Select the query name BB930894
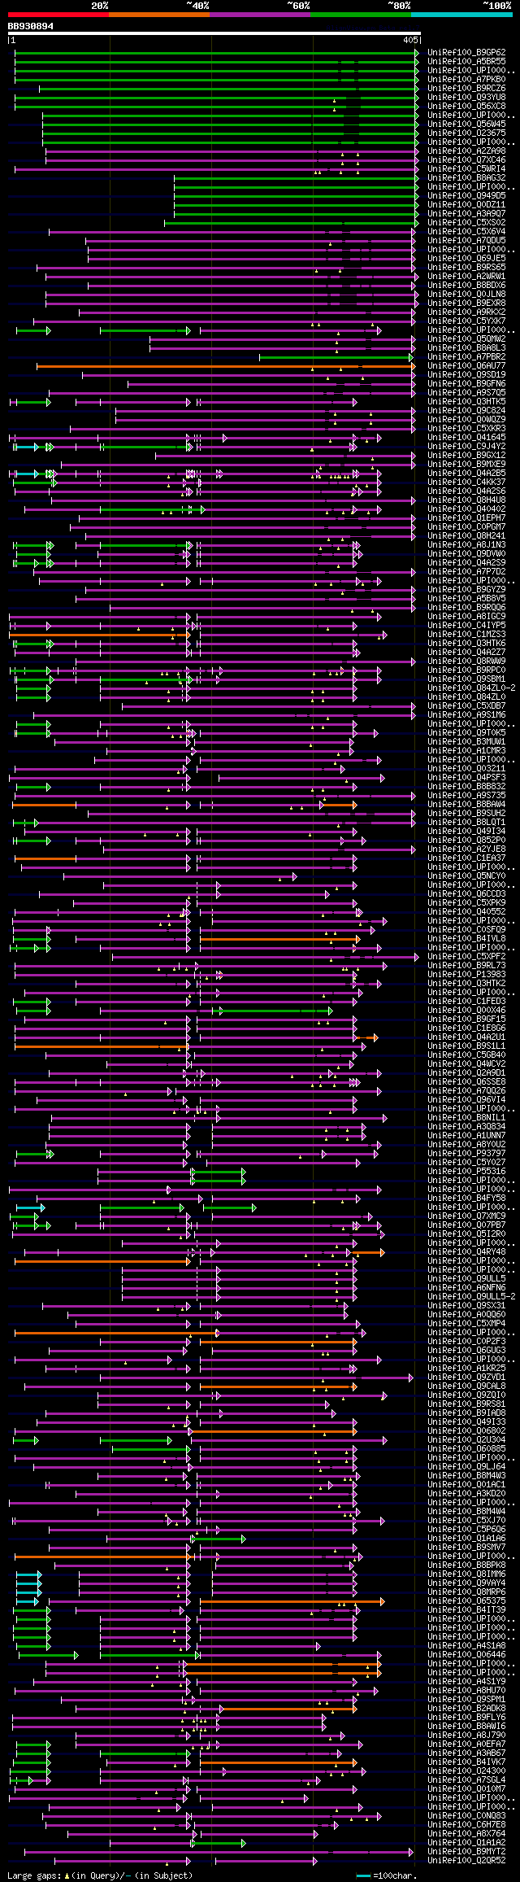 click(31, 26)
